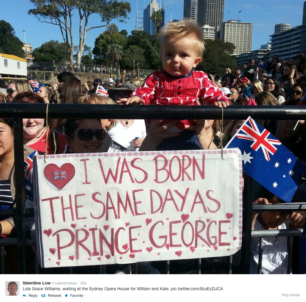Image resolution: width=306 pixels, height=302 pixels.
Task: Open the @valentinelow handle link
Action: coord(64,283)
